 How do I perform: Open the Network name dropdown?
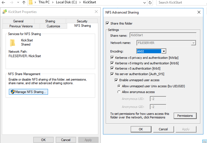click(x=193, y=43)
